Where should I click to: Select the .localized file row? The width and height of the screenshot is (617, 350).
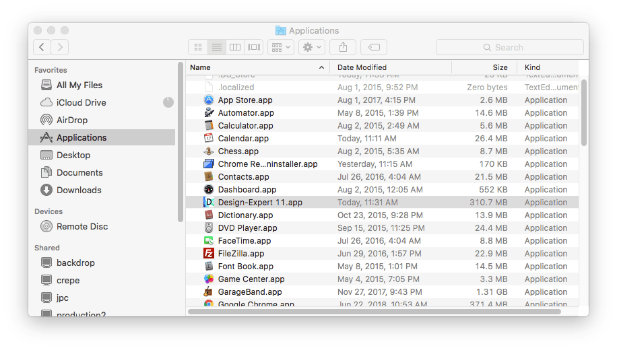click(x=382, y=87)
